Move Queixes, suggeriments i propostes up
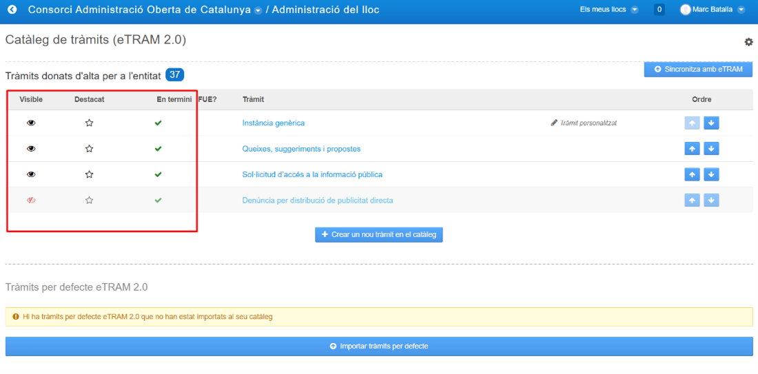The width and height of the screenshot is (758, 374). [692, 149]
